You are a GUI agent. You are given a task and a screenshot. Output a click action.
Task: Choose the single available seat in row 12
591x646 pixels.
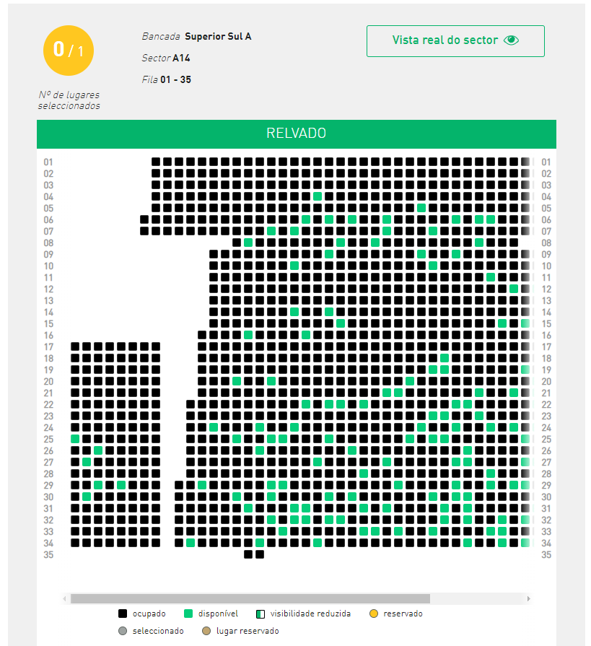514,289
